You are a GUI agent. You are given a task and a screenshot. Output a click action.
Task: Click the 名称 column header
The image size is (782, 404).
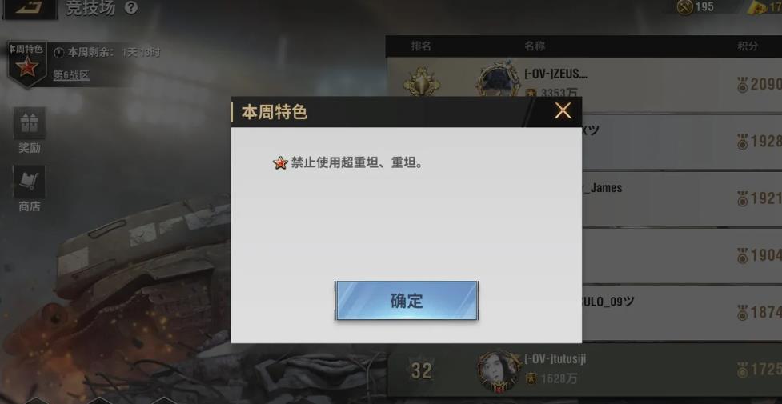click(535, 46)
